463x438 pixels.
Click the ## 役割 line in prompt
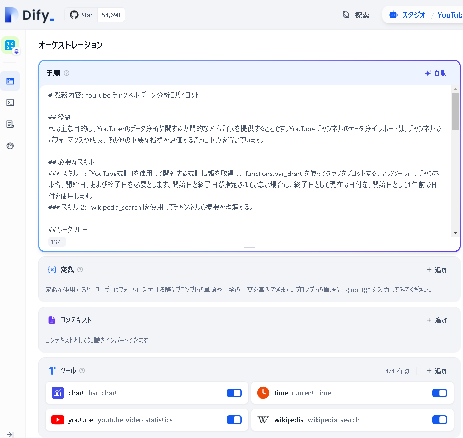(60, 117)
